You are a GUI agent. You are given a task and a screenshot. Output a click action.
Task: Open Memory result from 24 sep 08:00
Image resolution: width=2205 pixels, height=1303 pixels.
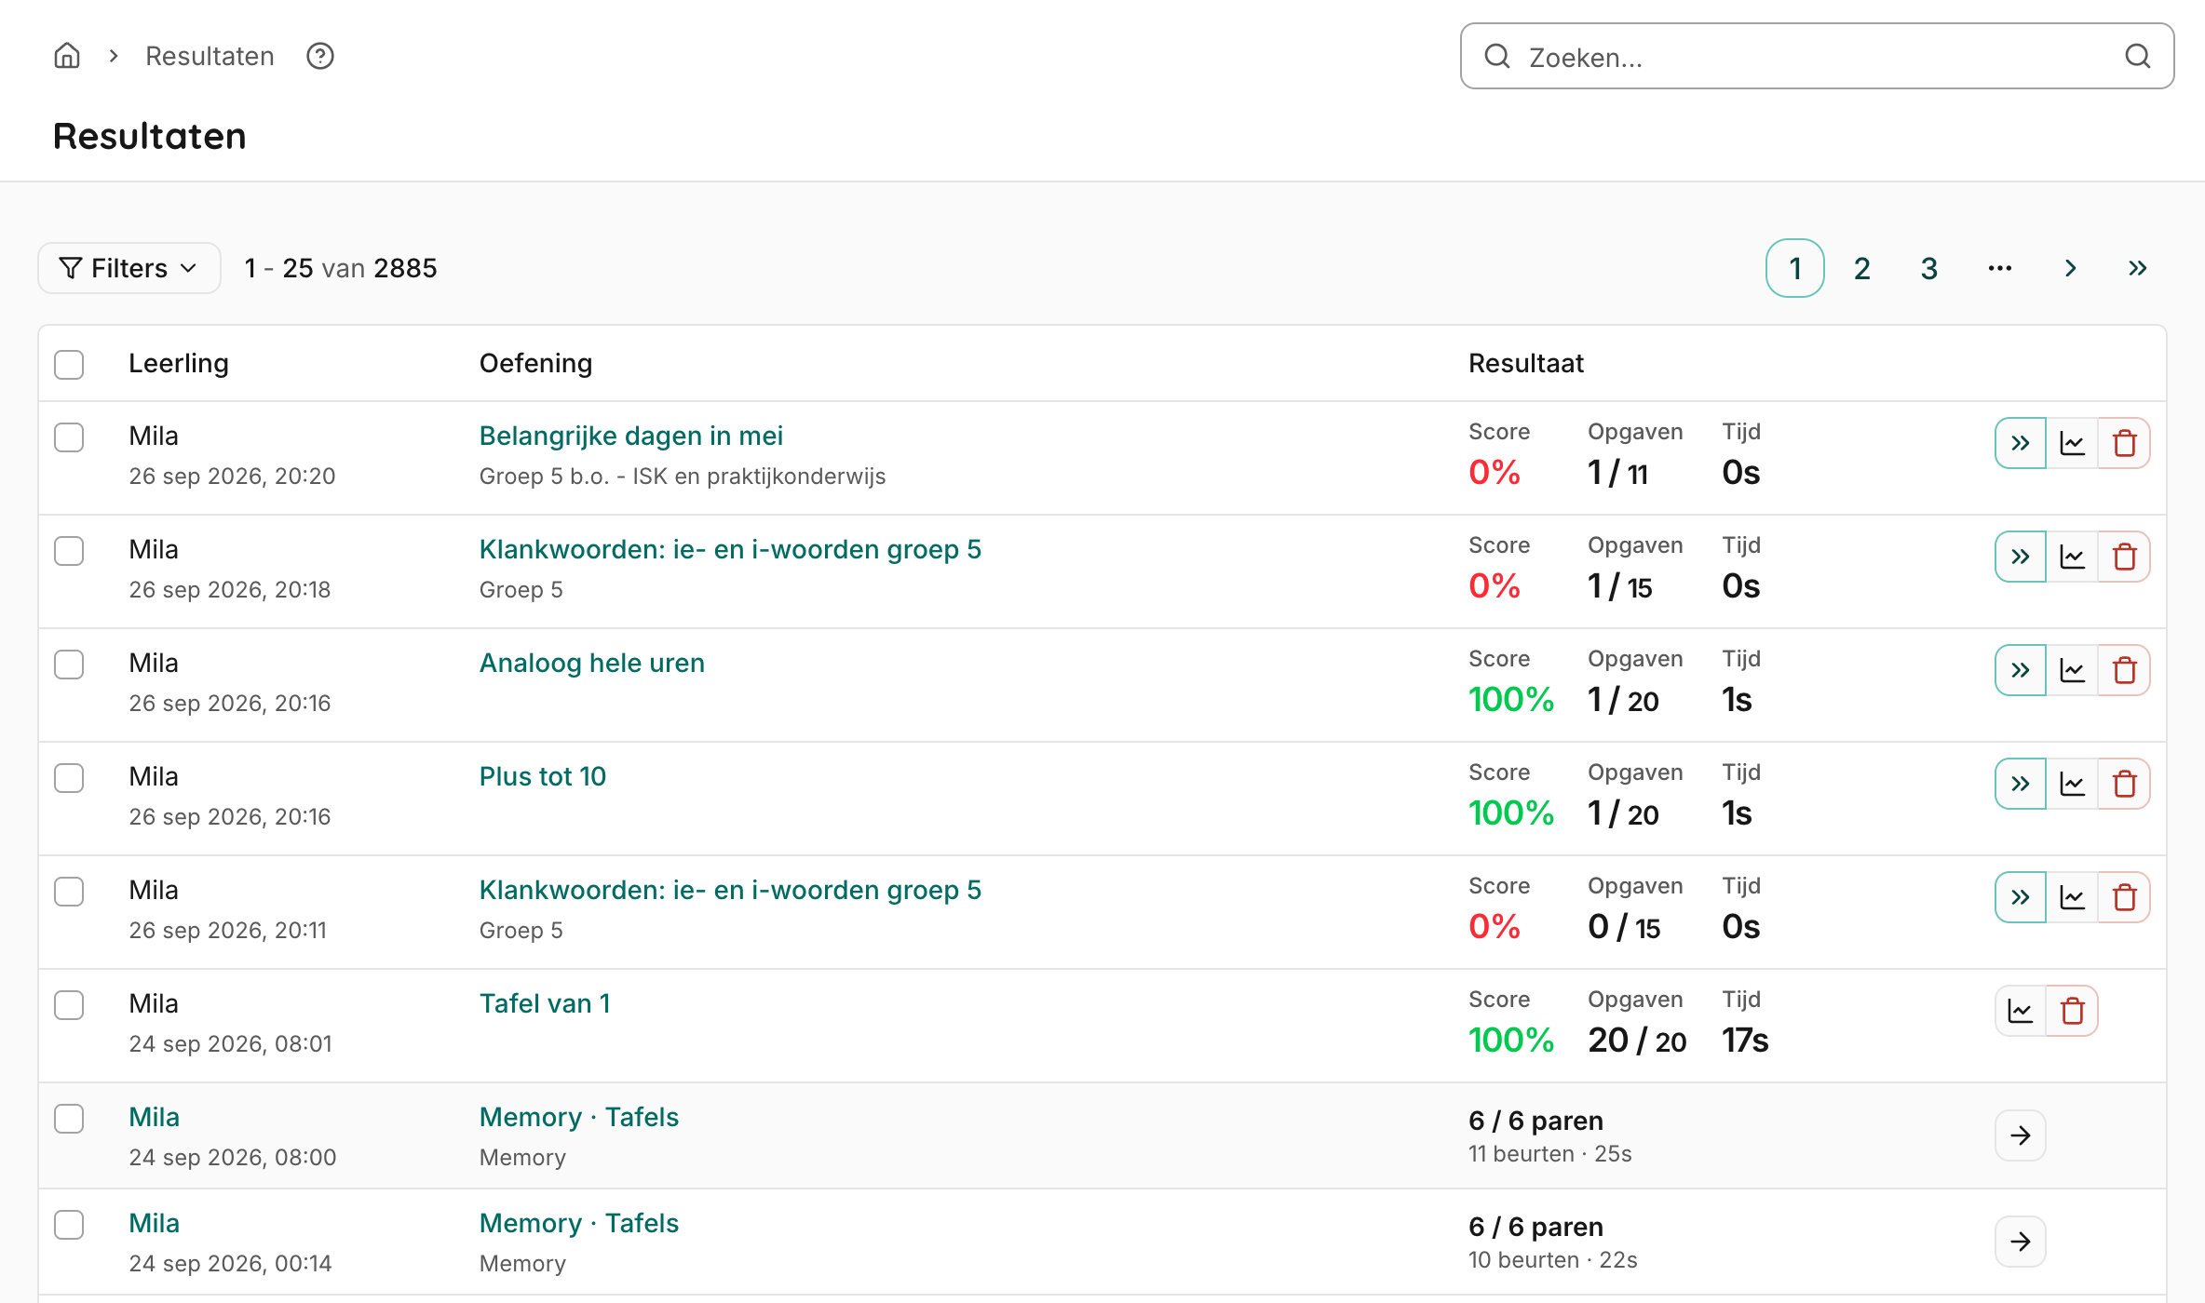point(2021,1135)
